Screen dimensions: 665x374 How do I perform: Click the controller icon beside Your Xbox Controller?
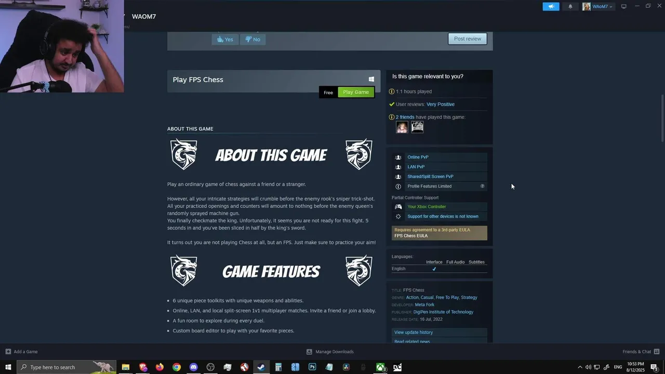[398, 207]
